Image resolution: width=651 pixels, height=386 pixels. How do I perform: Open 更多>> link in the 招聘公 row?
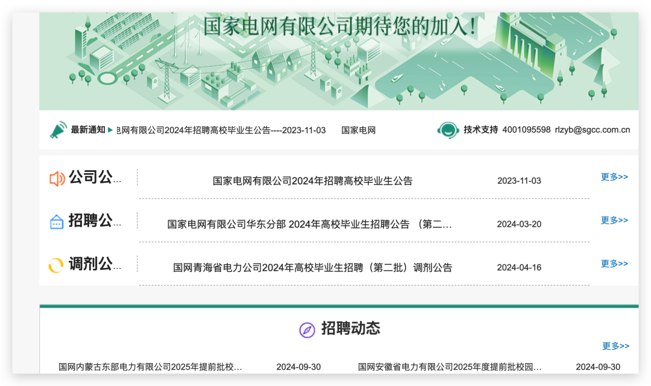point(614,220)
